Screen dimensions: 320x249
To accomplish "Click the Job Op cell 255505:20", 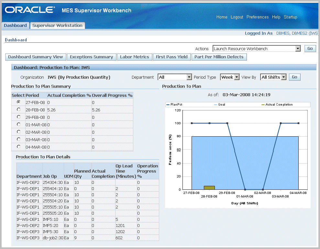I will (53, 213).
